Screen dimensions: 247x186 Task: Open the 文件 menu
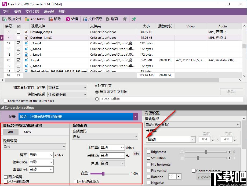[6, 12]
